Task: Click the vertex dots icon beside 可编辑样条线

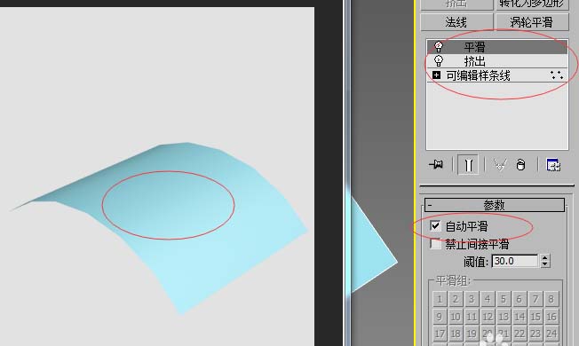Action: [x=557, y=75]
